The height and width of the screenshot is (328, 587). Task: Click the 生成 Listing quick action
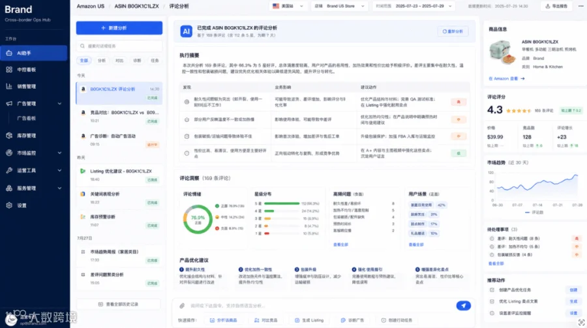click(x=309, y=321)
